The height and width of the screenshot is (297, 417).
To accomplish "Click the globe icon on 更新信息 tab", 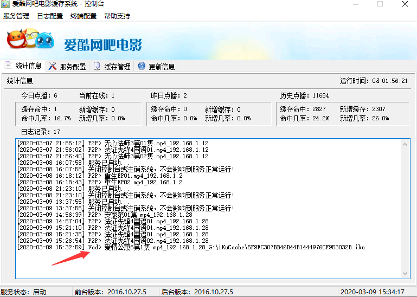I will coord(142,66).
